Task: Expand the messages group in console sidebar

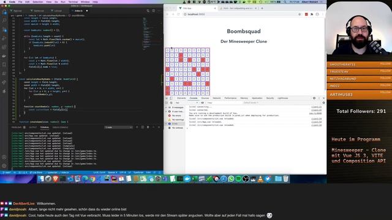Action: tap(166, 108)
